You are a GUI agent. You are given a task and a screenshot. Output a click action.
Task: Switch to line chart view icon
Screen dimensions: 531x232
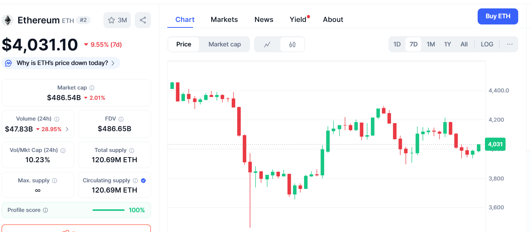(x=267, y=45)
